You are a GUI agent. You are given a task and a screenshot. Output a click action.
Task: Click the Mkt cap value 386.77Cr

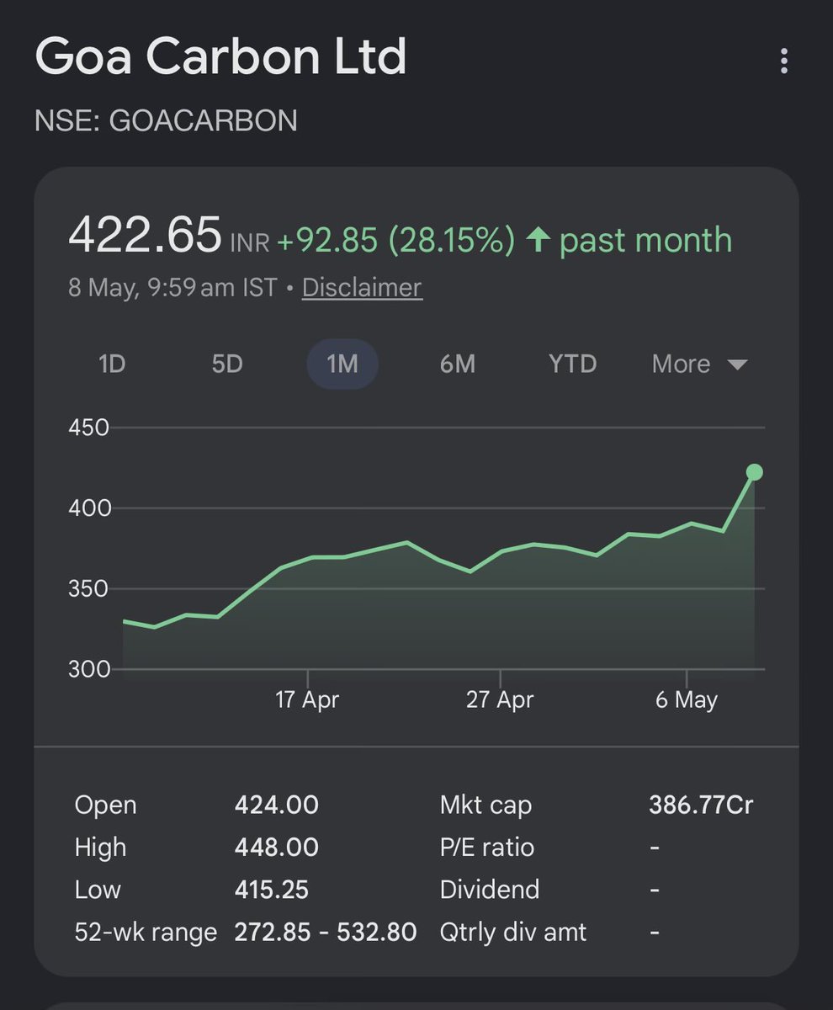coord(701,805)
